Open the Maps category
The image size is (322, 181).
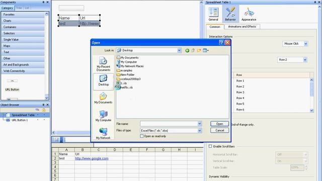23,46
